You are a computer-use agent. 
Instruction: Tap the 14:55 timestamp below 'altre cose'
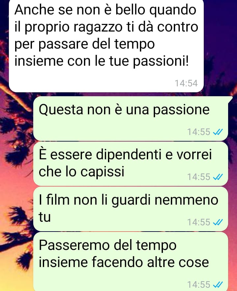tap(199, 284)
